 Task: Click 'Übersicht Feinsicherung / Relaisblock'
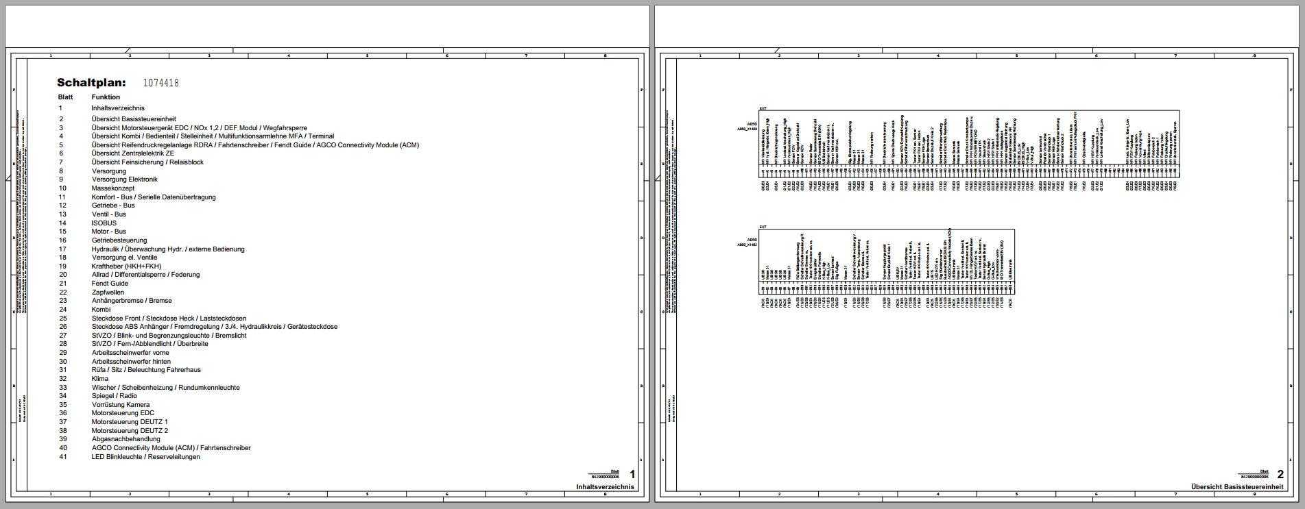pyautogui.click(x=147, y=162)
